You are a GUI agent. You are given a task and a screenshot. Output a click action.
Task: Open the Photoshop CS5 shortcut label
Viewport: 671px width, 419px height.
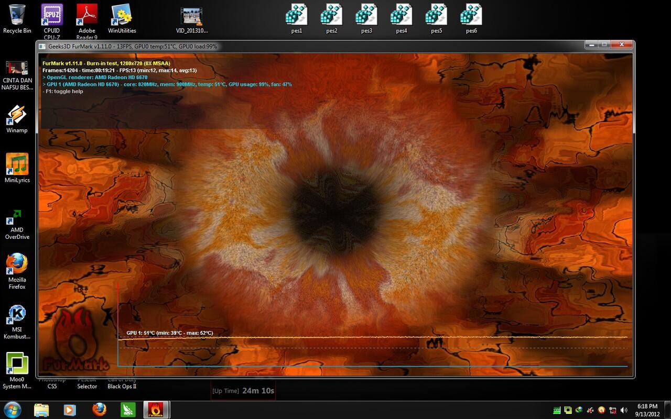pos(52,383)
